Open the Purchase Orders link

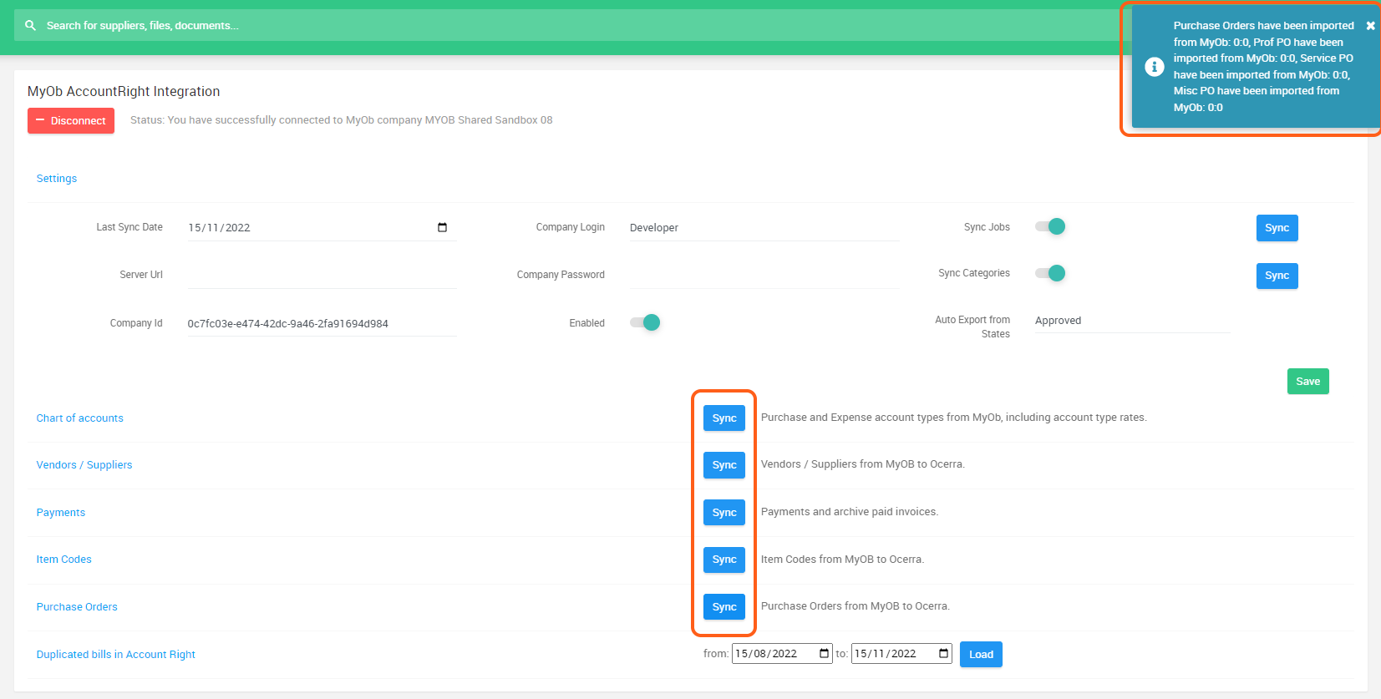(77, 607)
